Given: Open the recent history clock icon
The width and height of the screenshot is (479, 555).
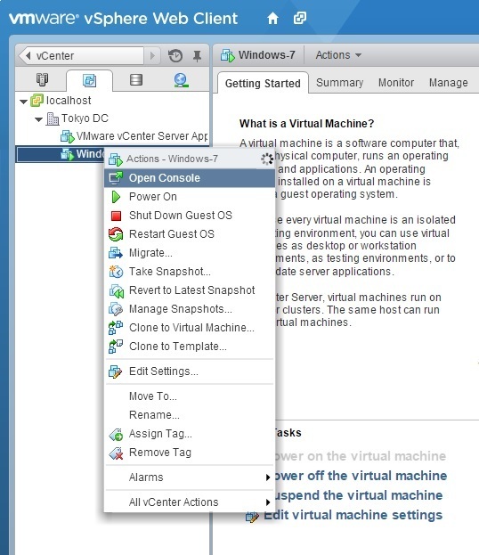Looking at the screenshot, I should coord(175,55).
